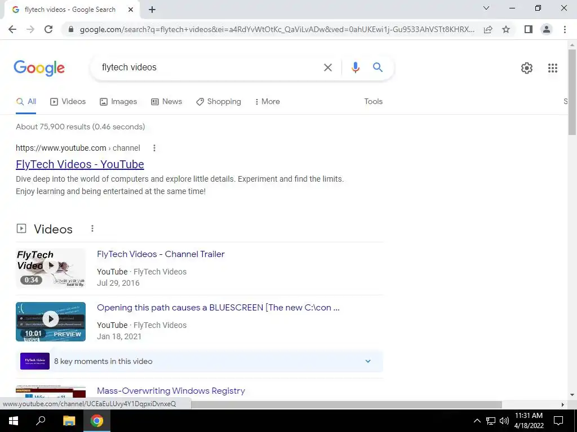Go to the Google logo homepage
Screen dimensions: 577x432
coord(39,68)
